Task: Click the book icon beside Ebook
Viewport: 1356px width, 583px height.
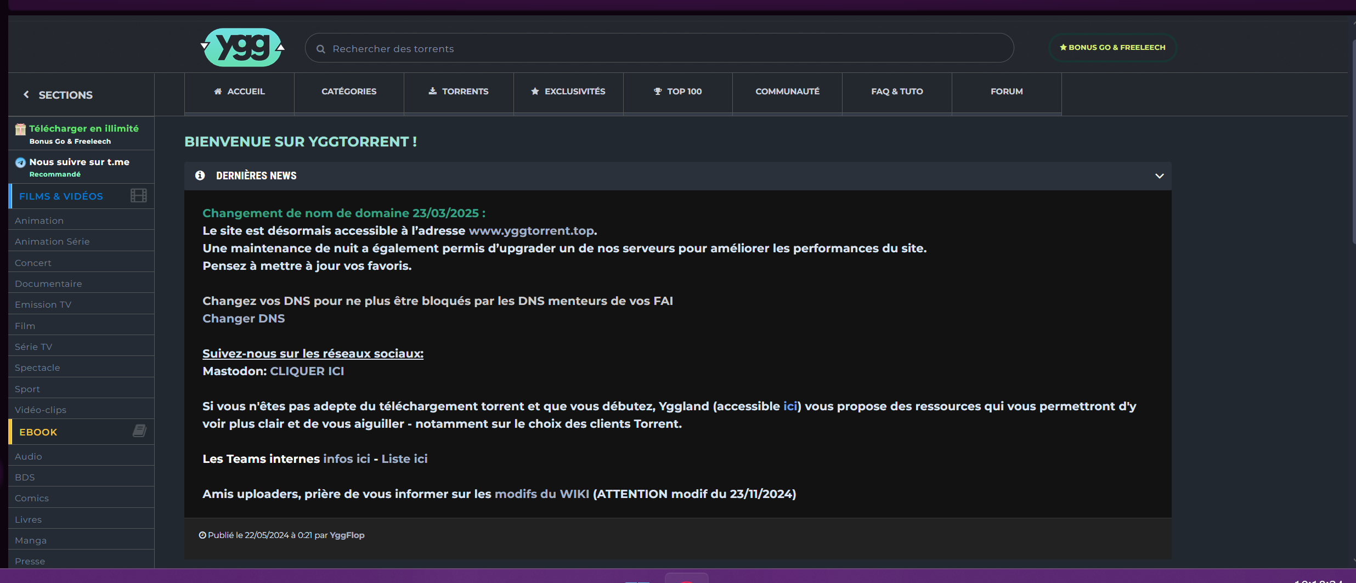Action: point(139,431)
